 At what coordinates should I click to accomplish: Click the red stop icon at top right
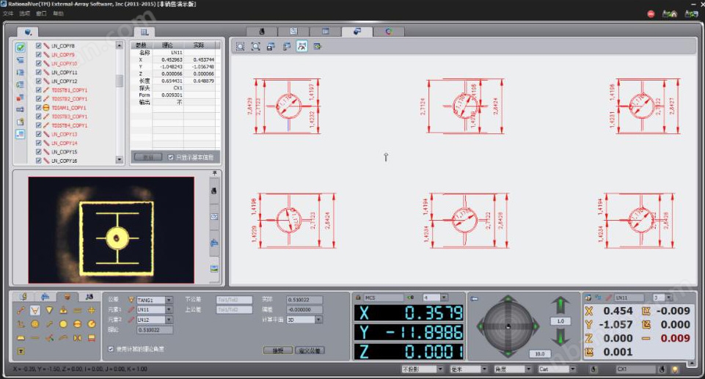651,13
